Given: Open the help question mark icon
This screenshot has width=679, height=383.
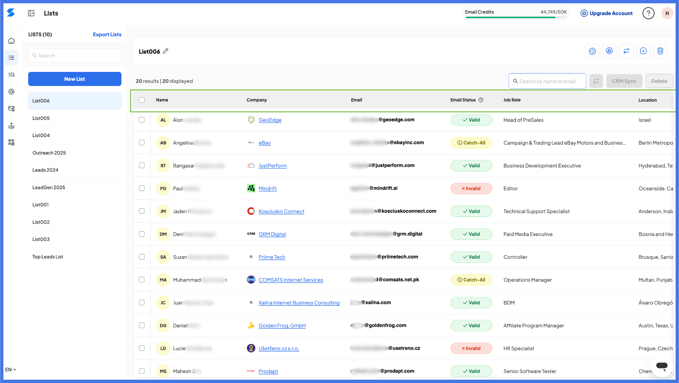Looking at the screenshot, I should [x=648, y=13].
